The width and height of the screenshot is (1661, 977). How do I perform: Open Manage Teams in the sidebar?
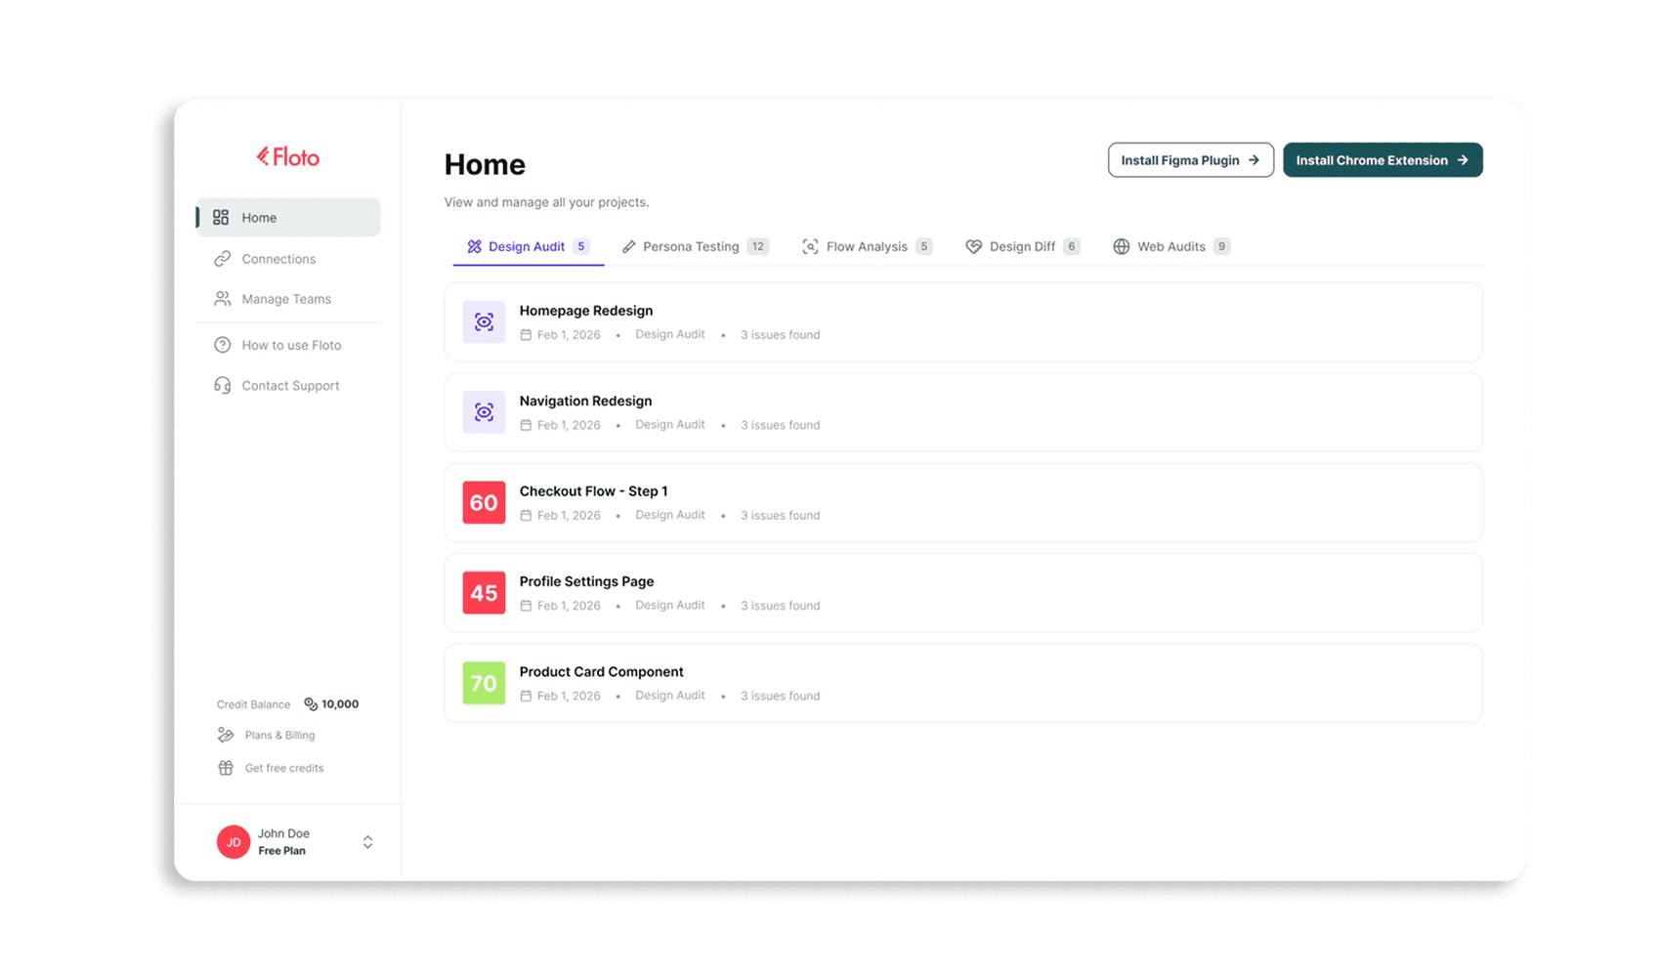[288, 299]
